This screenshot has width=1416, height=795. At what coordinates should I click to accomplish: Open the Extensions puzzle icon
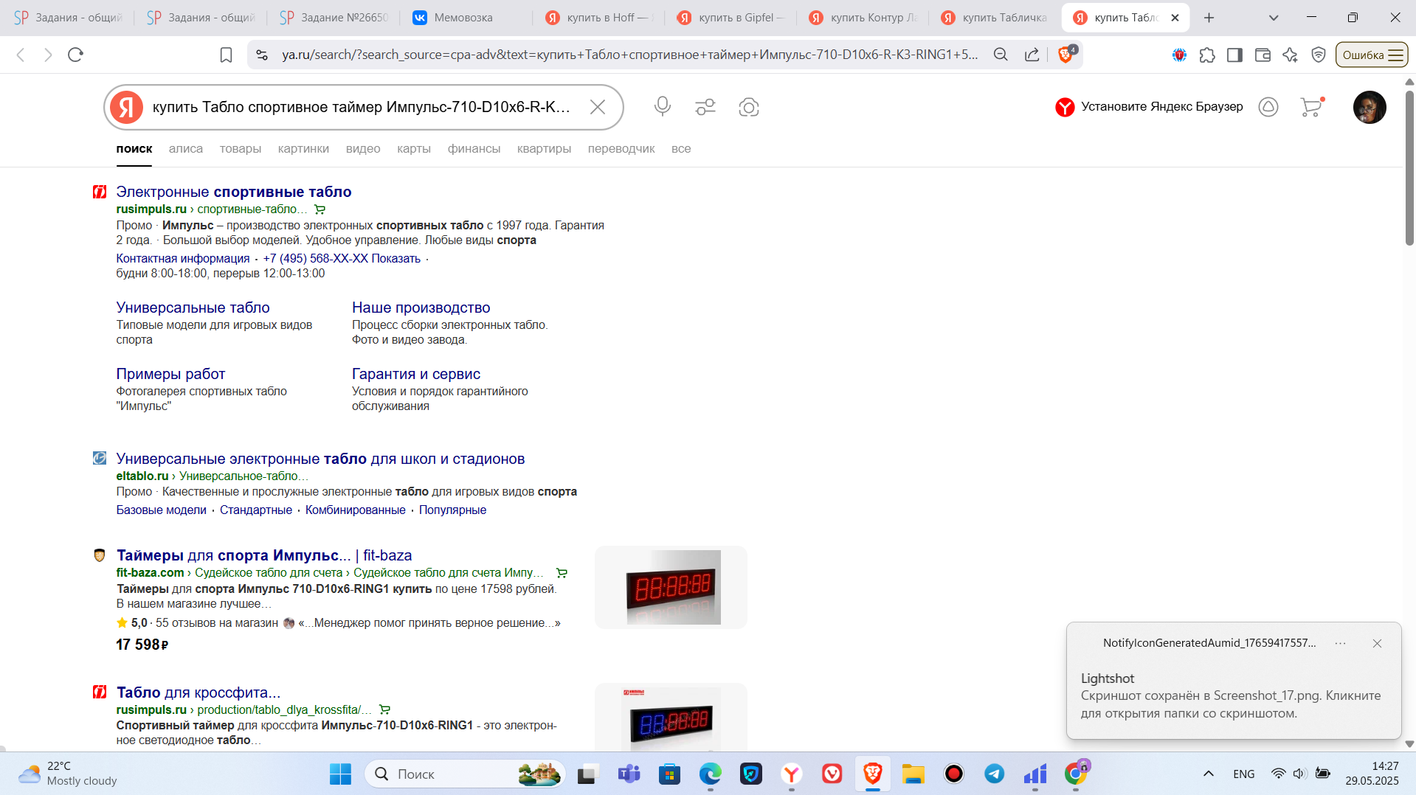coord(1207,55)
